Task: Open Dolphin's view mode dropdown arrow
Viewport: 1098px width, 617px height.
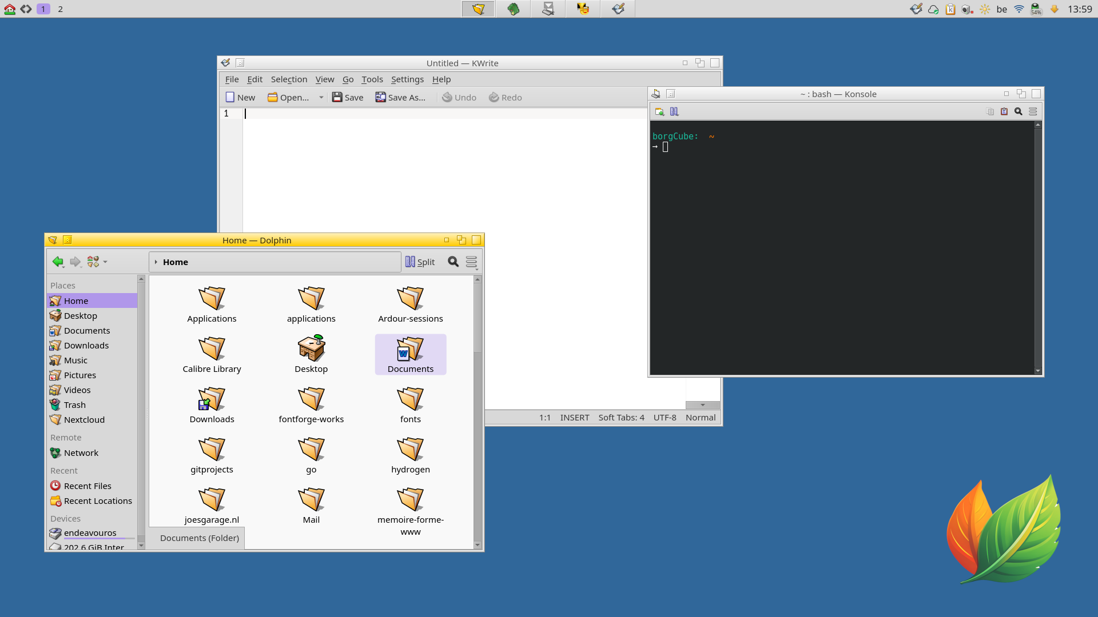Action: pos(105,262)
